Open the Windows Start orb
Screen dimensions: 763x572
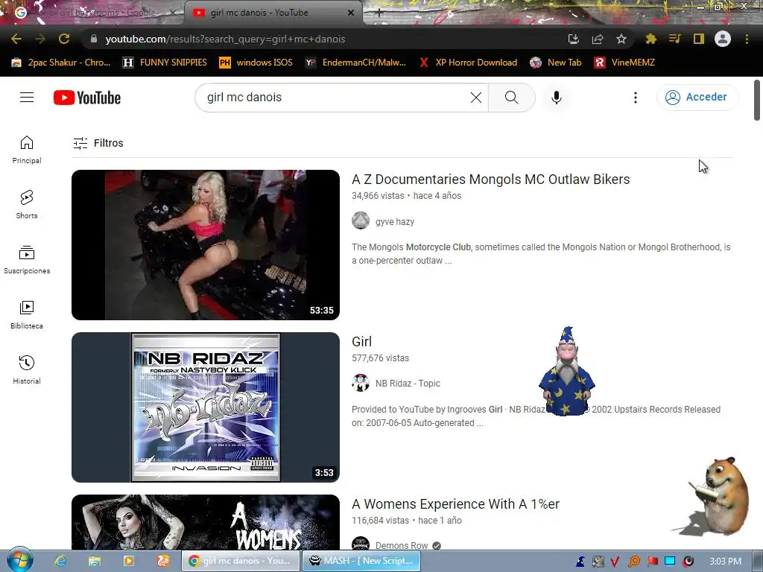tap(19, 560)
